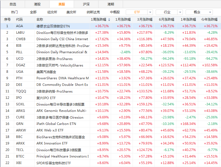The height and width of the screenshot is (167, 221).
Task: Select the LABU ticker code
Action: (20, 33)
